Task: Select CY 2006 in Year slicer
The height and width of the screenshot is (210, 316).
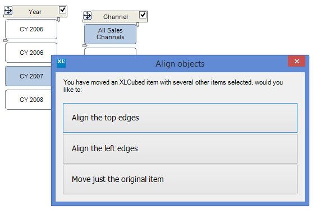Action: [31, 53]
